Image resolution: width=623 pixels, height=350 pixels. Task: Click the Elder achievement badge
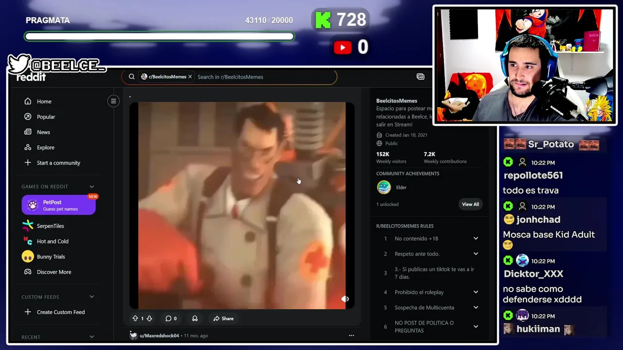(x=384, y=187)
